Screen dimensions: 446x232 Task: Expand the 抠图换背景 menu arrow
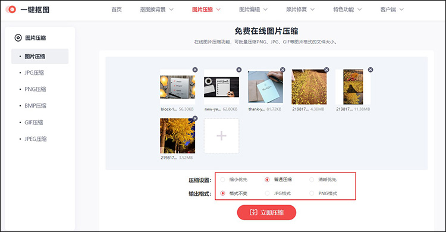click(171, 10)
